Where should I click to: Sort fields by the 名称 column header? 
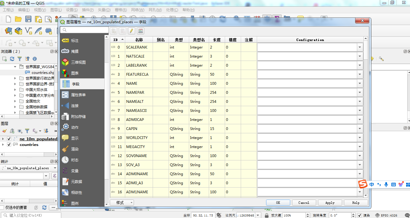click(139, 40)
